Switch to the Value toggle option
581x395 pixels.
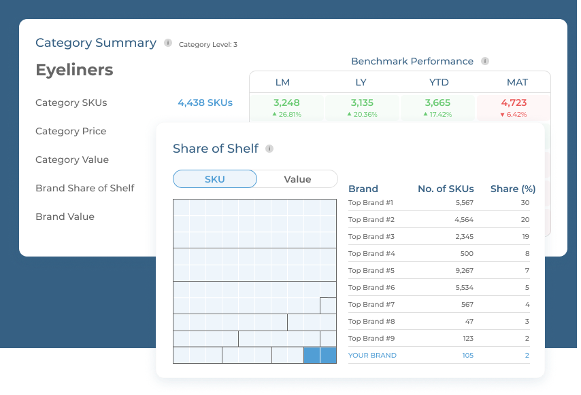[297, 179]
